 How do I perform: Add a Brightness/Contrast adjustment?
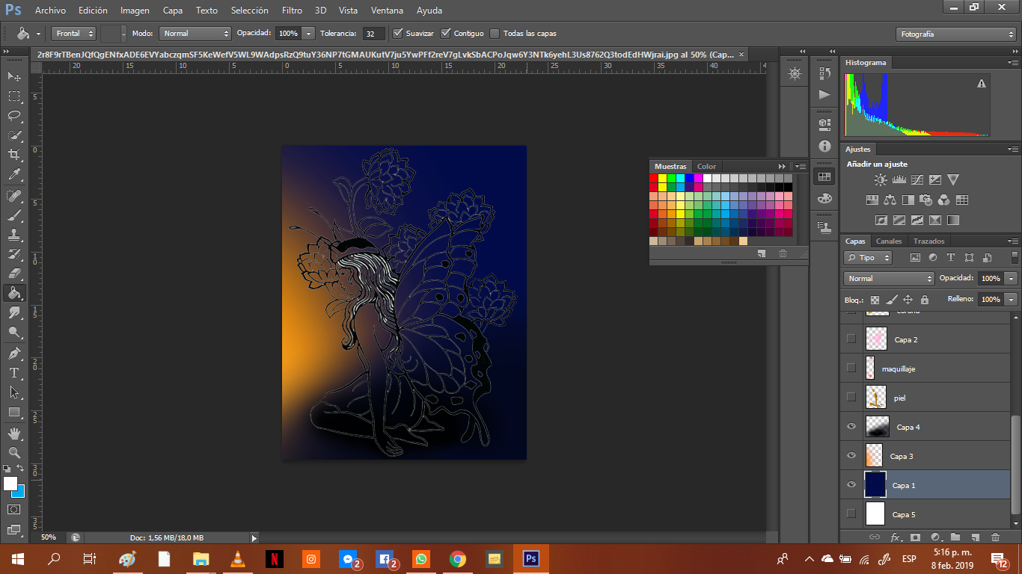881,180
